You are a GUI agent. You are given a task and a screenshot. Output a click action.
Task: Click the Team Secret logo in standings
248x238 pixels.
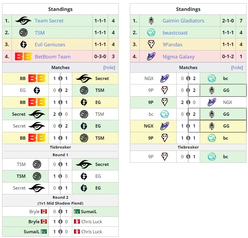(23, 21)
